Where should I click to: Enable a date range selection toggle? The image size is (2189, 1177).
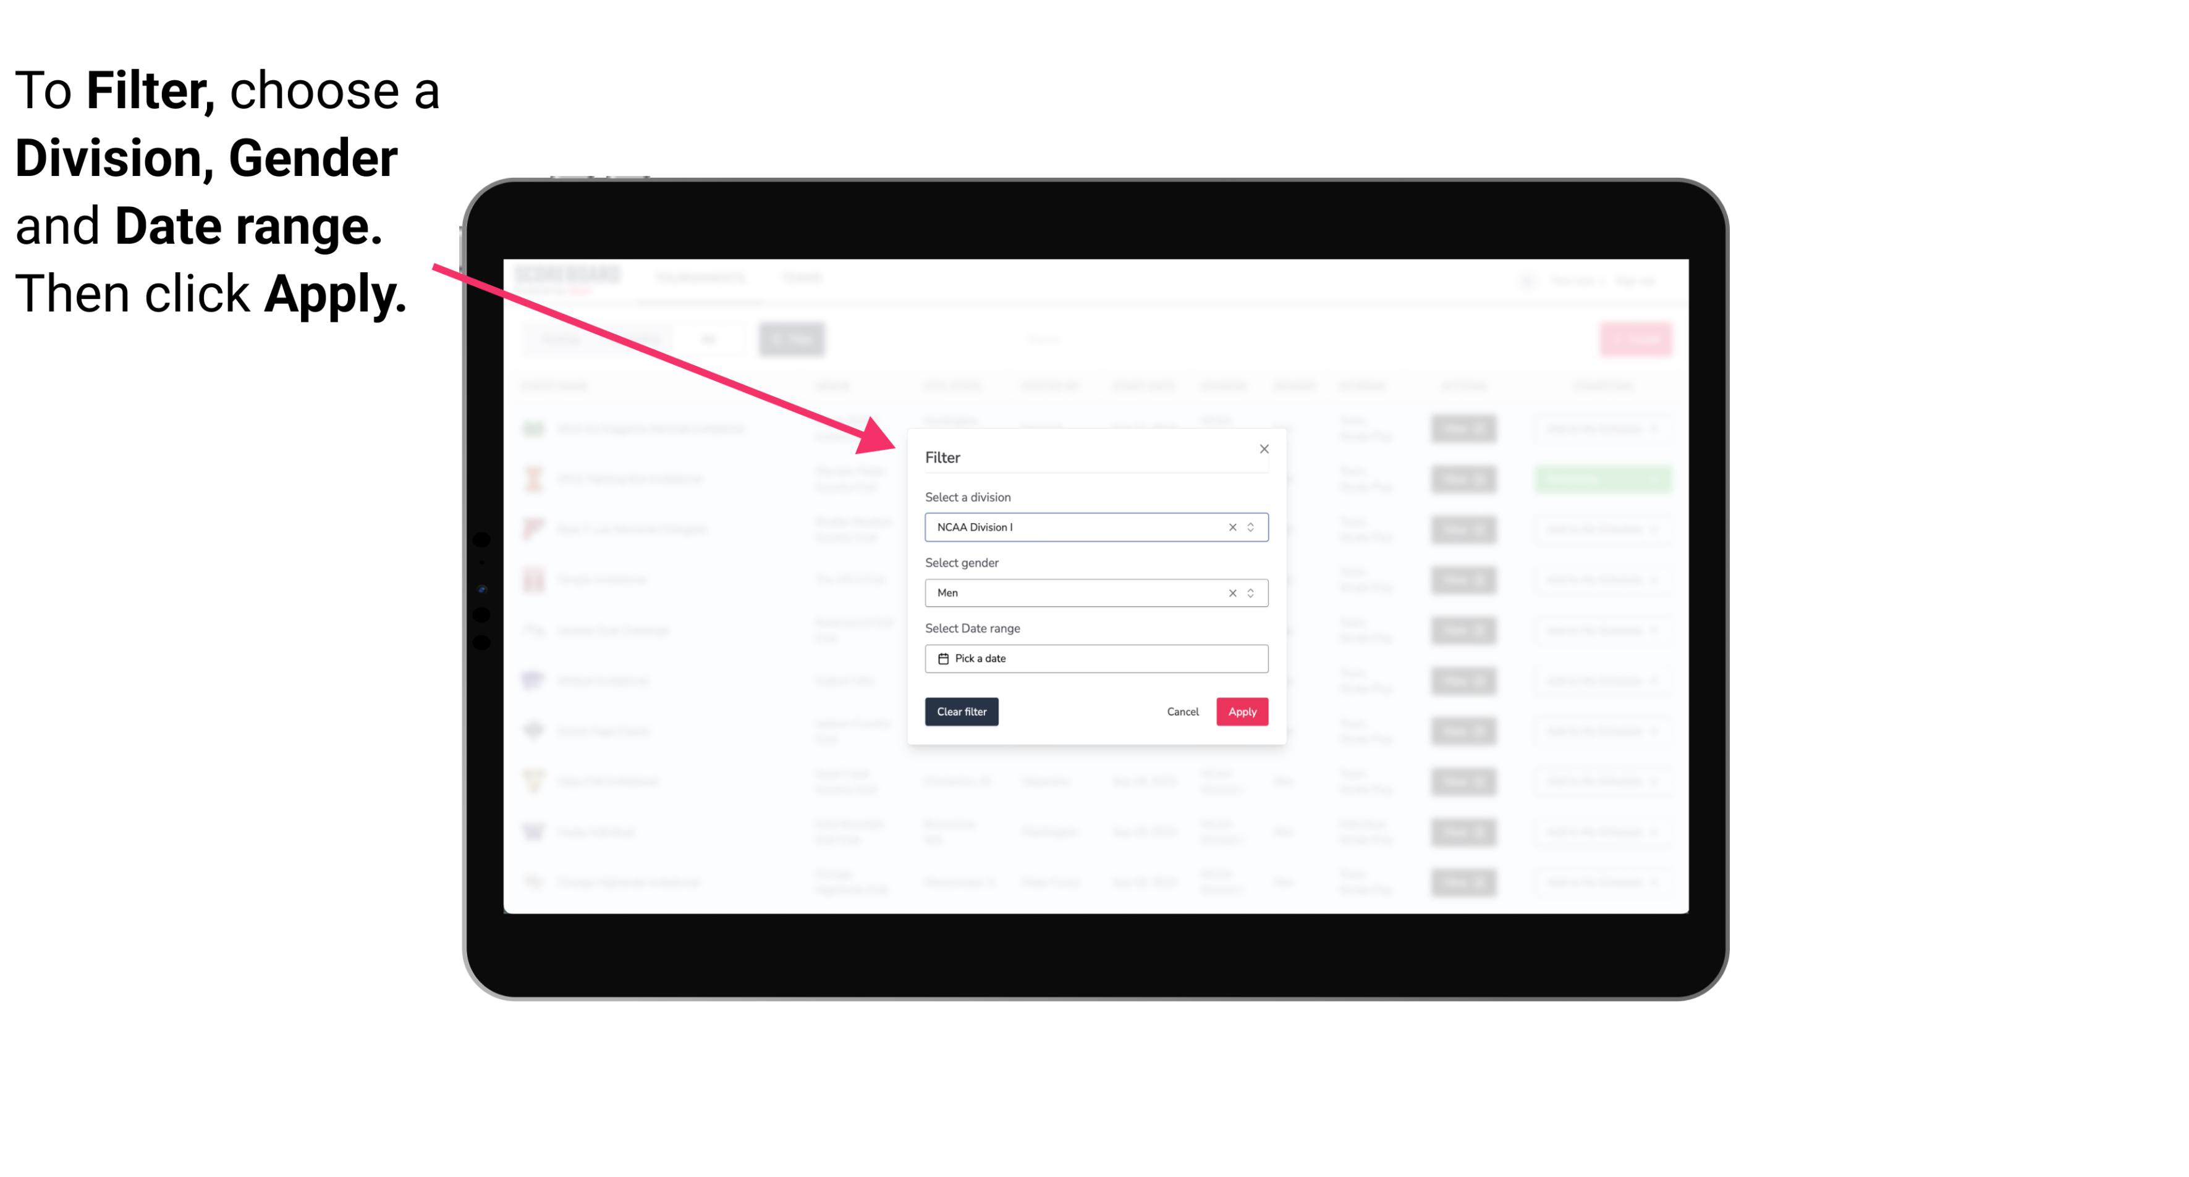coord(1095,658)
